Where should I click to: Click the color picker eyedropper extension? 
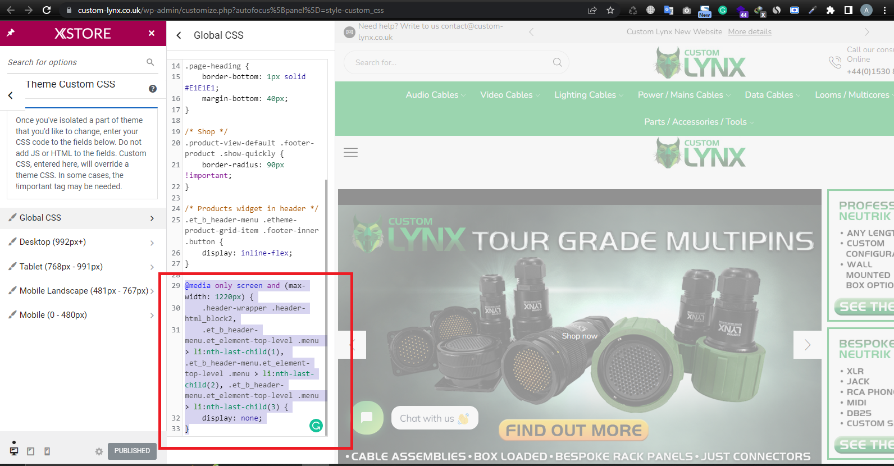(813, 10)
